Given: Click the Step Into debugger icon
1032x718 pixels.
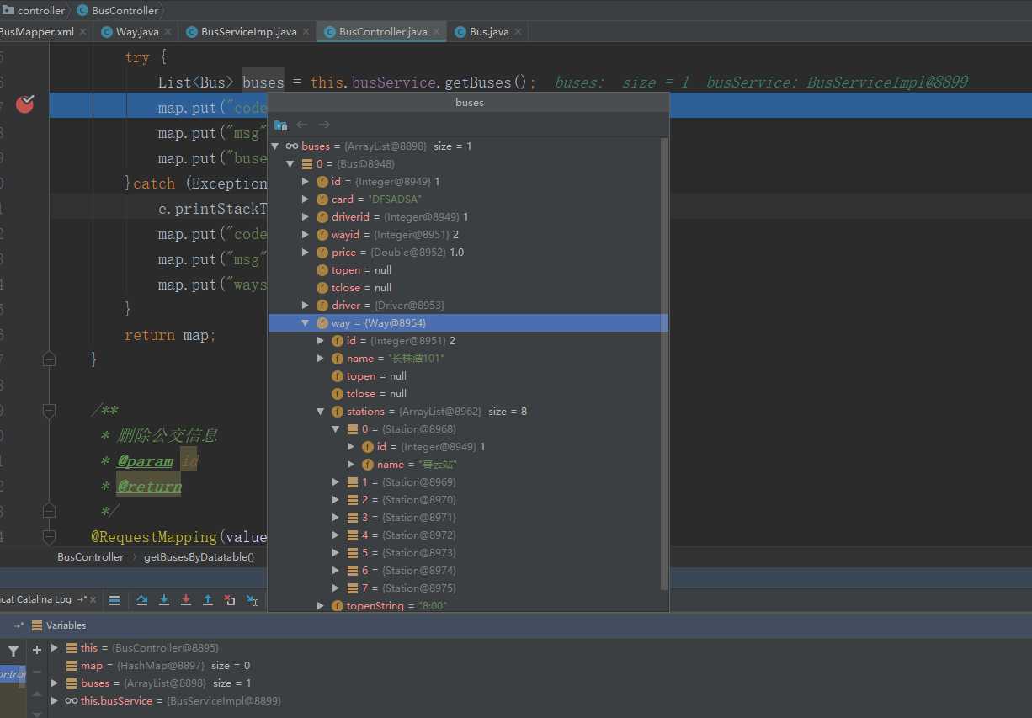Looking at the screenshot, I should tap(164, 600).
